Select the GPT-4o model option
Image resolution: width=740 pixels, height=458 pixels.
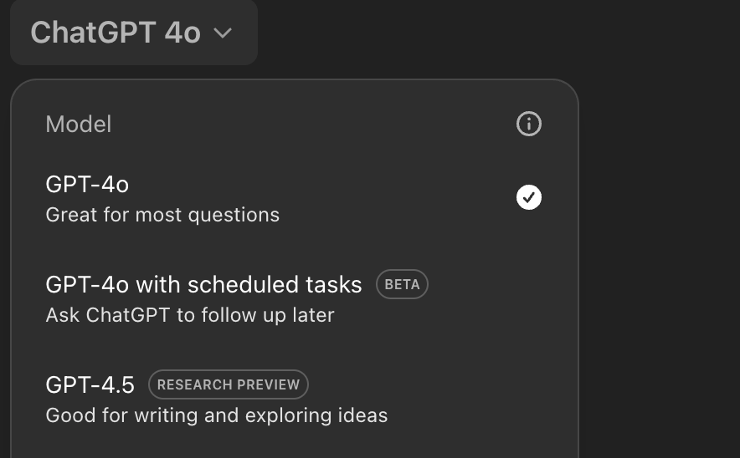click(87, 185)
